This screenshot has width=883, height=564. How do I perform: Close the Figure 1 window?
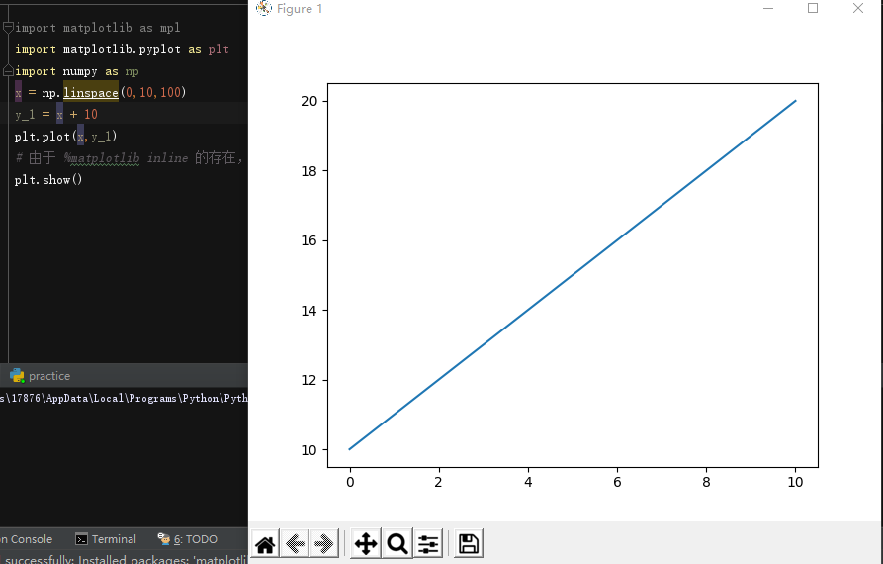pyautogui.click(x=857, y=8)
